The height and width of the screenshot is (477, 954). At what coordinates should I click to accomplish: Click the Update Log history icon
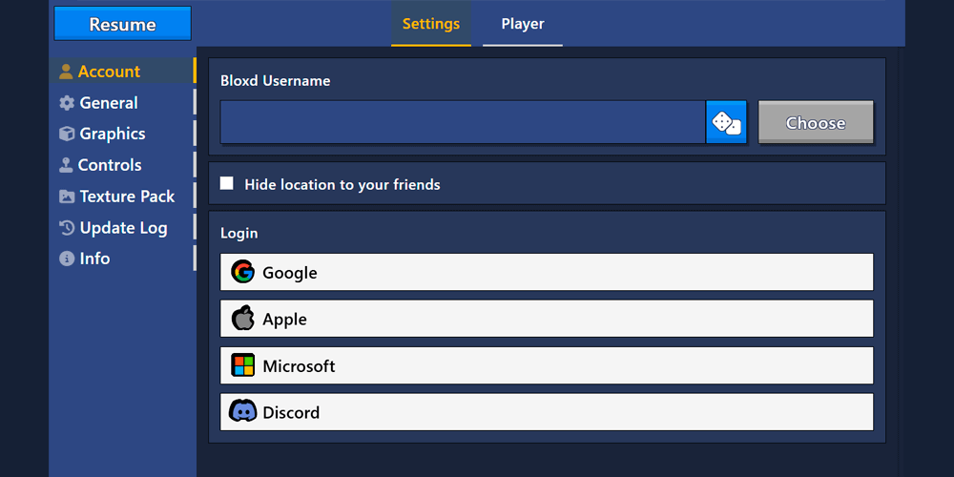[x=67, y=228]
